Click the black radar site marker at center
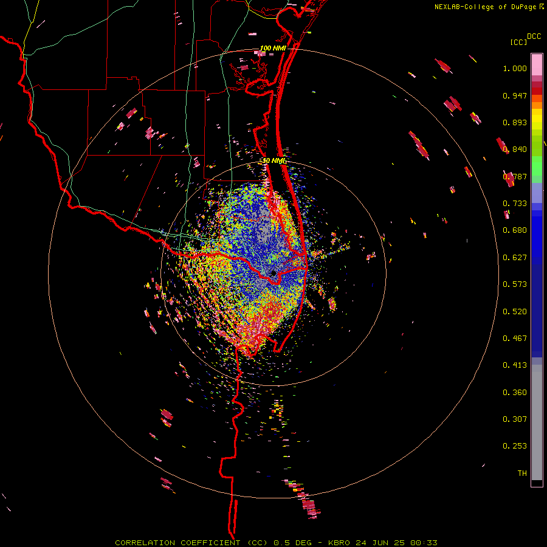The width and height of the screenshot is (547, 547). tap(274, 273)
